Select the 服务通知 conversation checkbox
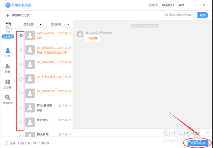This screenshot has height=148, width=213. (21, 122)
